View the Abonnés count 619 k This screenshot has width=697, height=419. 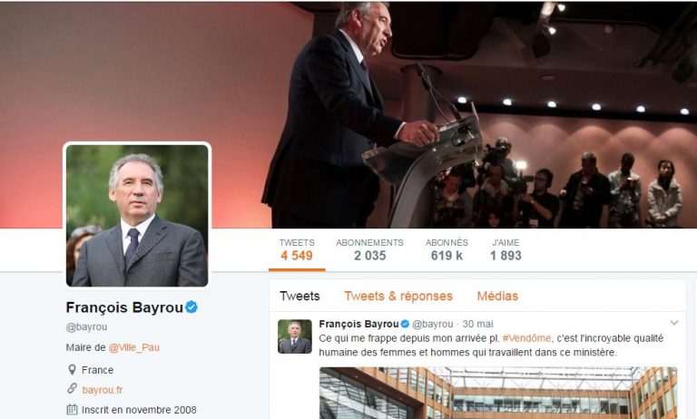[x=447, y=249]
